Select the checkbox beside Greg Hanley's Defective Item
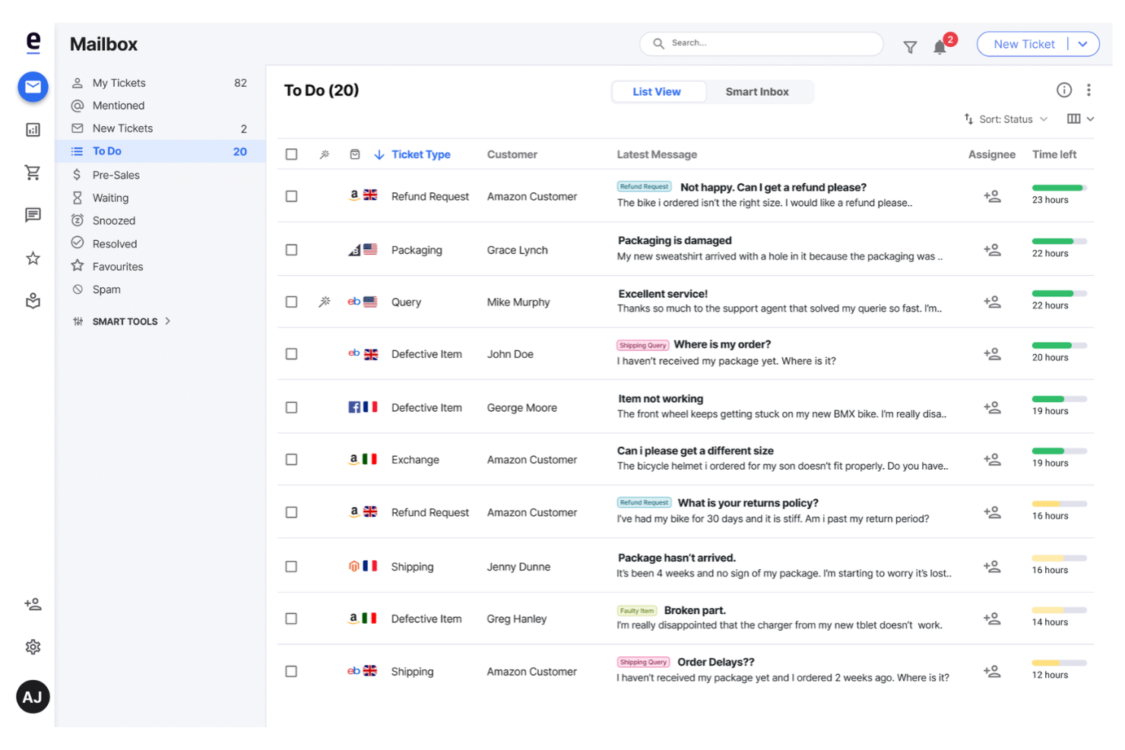Screen dimensions: 1125x750 click(291, 618)
